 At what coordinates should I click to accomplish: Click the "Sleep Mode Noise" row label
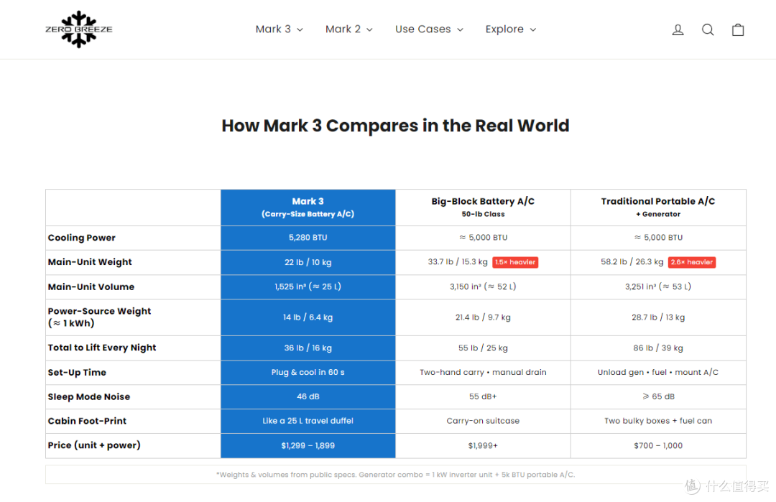88,396
